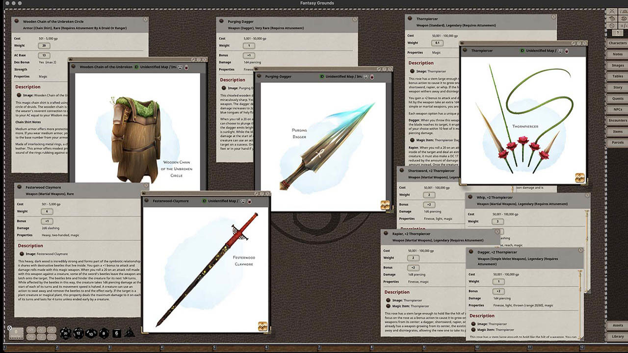Roll the black d20 die
The width and height of the screenshot is (628, 353).
coord(65,333)
